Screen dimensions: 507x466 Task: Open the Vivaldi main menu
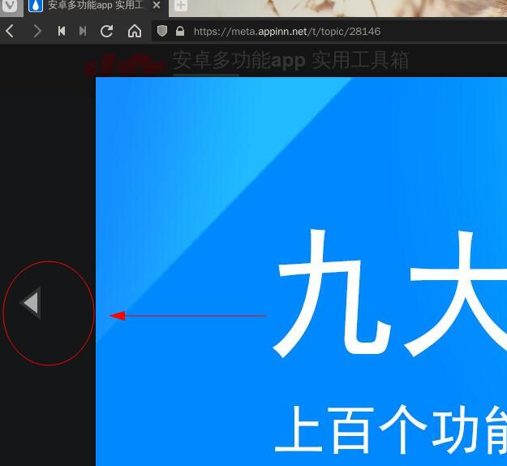[x=9, y=6]
